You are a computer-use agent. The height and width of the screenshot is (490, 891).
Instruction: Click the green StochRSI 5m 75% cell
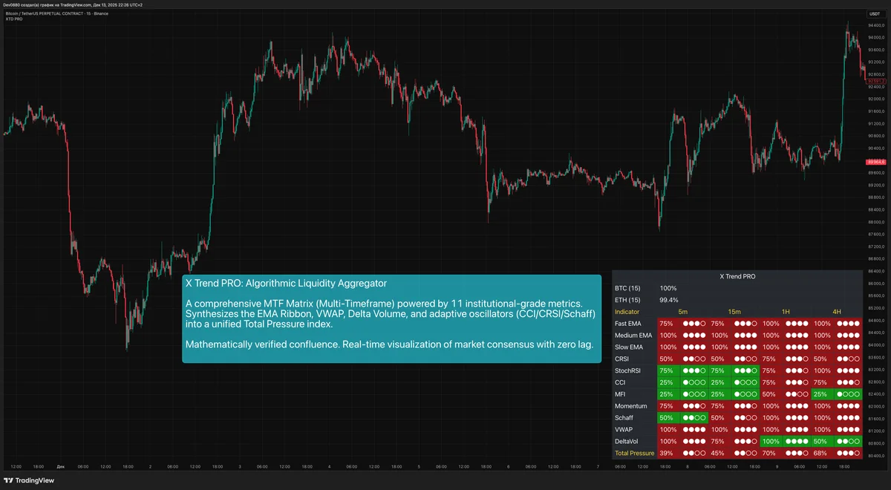click(x=667, y=370)
